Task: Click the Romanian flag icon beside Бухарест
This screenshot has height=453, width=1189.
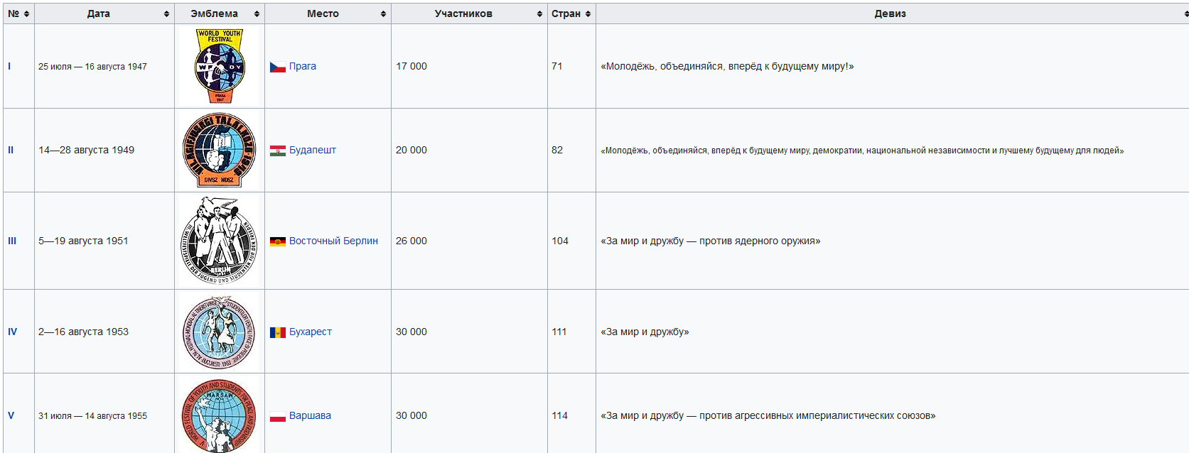Action: tap(278, 332)
